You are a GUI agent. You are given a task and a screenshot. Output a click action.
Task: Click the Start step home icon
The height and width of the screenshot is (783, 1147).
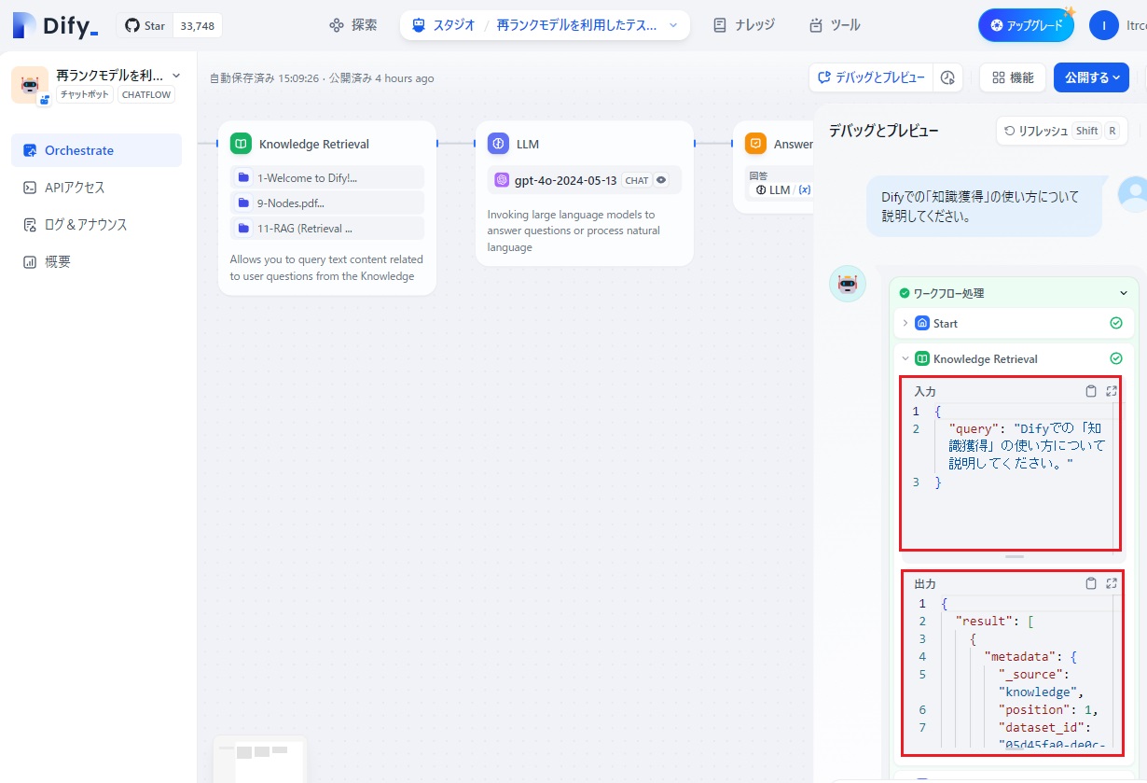(x=922, y=323)
